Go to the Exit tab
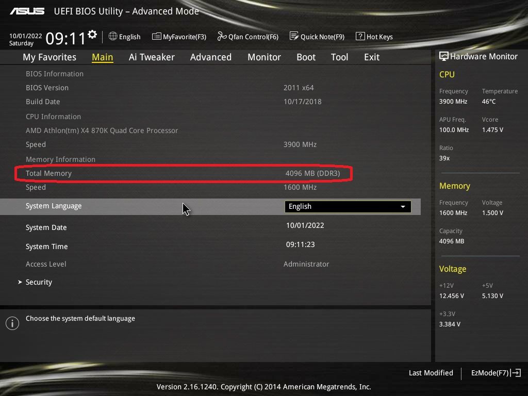 372,57
